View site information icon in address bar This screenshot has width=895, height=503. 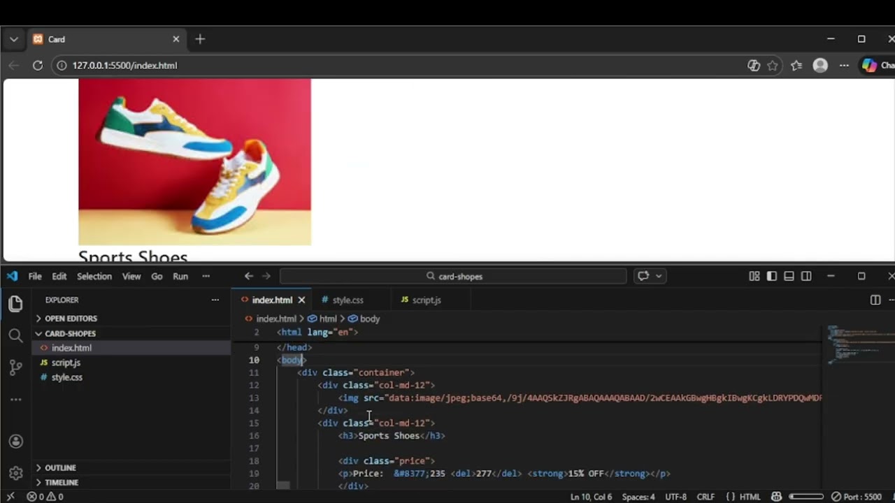pyautogui.click(x=62, y=65)
